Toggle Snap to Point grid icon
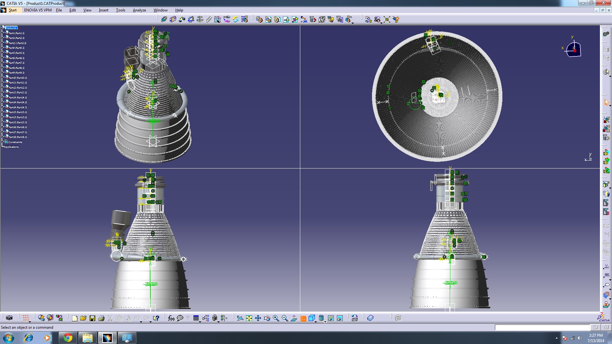The height and width of the screenshot is (344, 612). pos(26,318)
